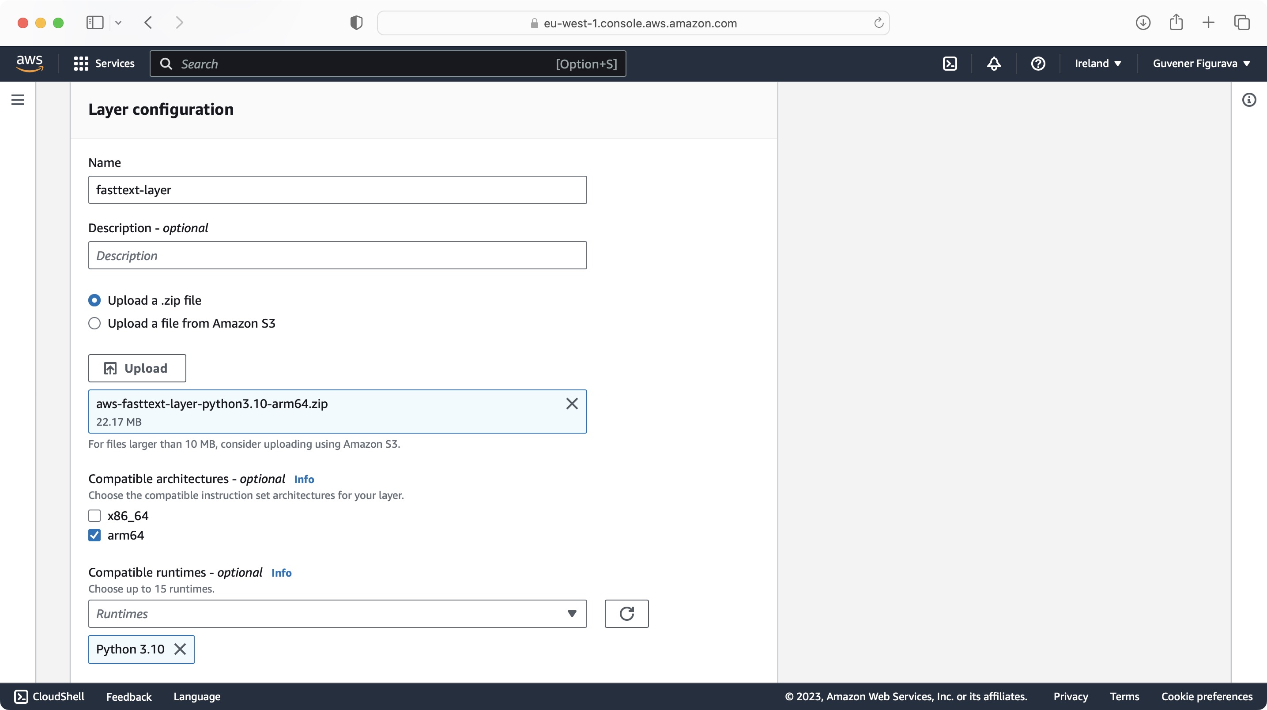Check the x86_64 architecture box
This screenshot has width=1267, height=710.
[94, 516]
